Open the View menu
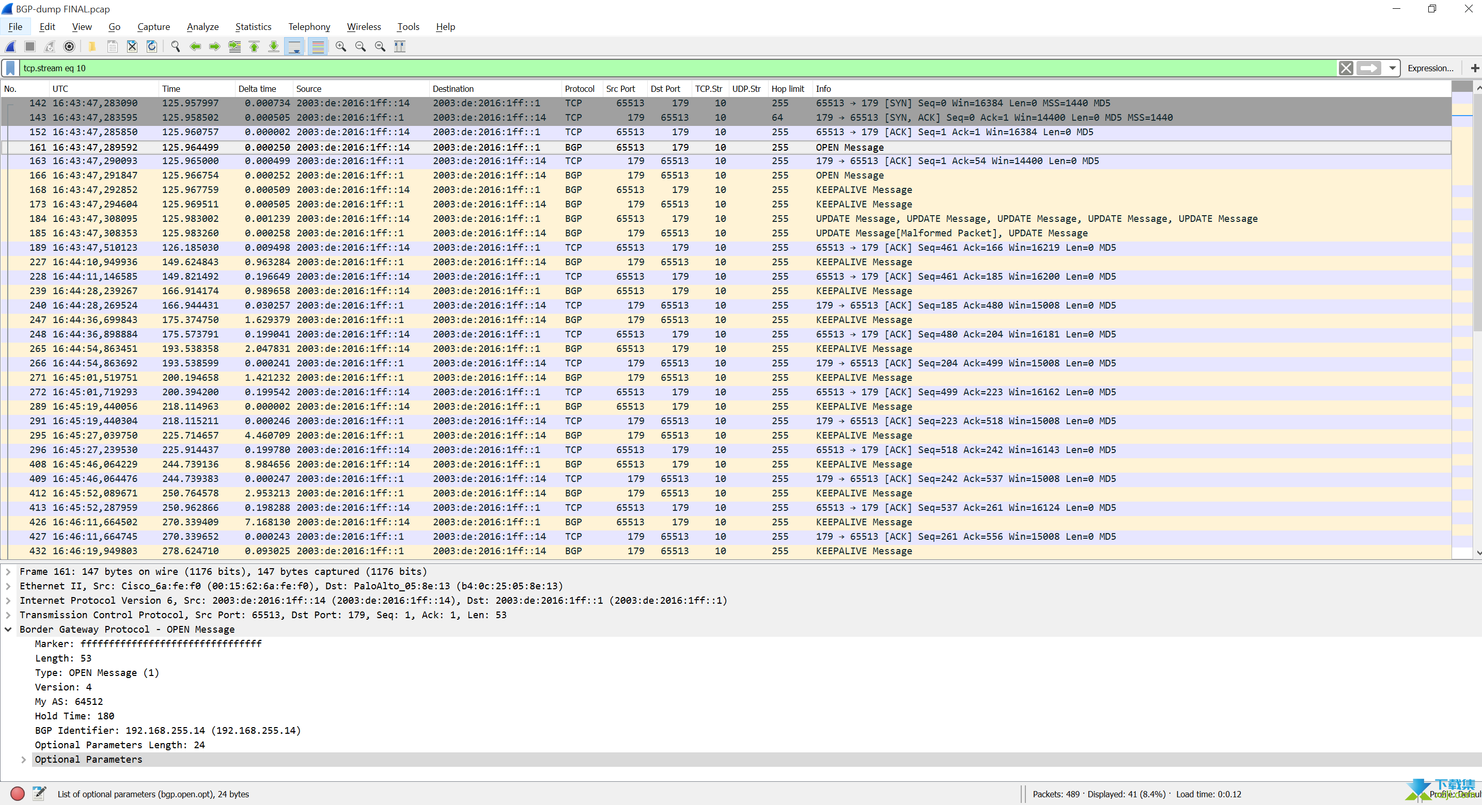1482x805 pixels. coord(82,26)
